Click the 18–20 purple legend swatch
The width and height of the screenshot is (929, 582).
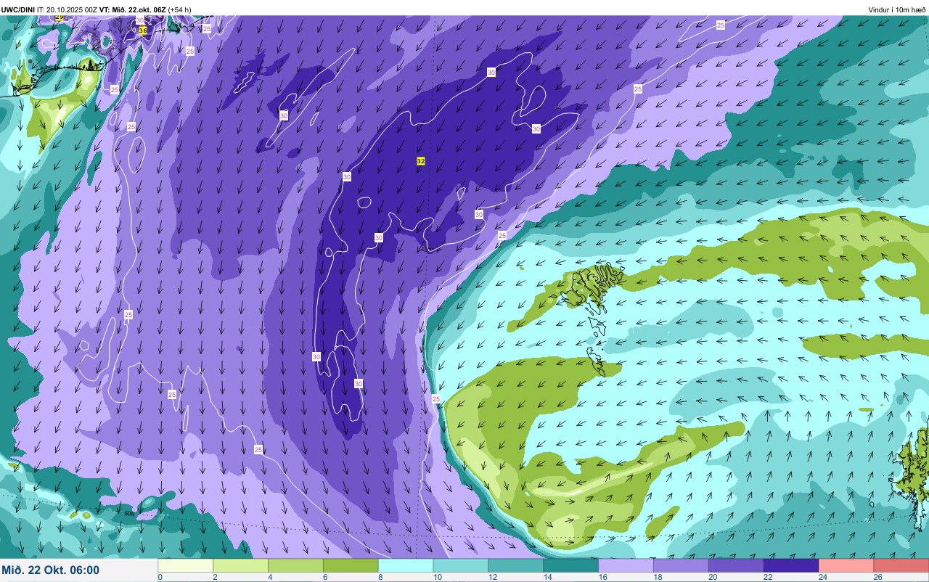(682, 565)
